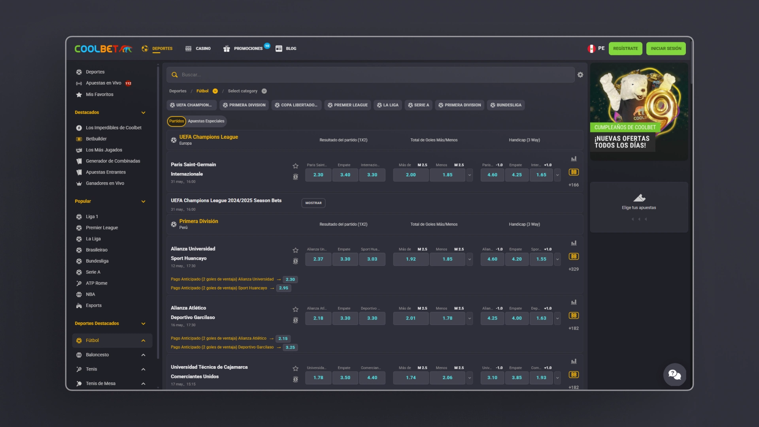Click the left sidebar scrollbar
Viewport: 759px width, 427px height.
point(158,213)
